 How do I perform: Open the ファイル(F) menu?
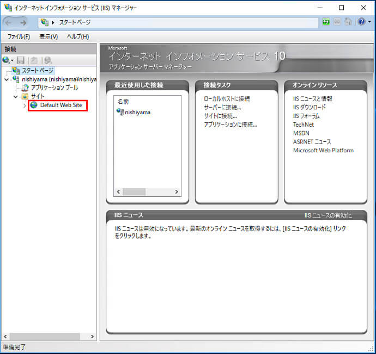(19, 36)
